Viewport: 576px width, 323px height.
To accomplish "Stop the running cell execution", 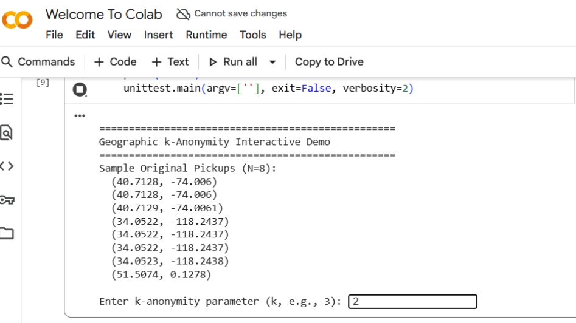I will click(80, 90).
